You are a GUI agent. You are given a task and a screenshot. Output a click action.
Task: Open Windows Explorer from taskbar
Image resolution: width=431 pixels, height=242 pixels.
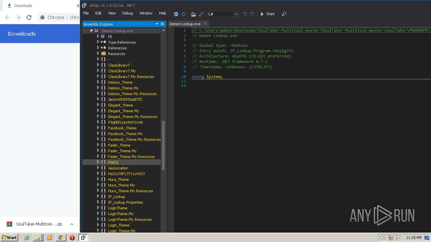click(37, 238)
